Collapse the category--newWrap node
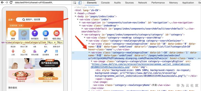The width and height of the screenshot is (201, 91). (x=85, y=38)
